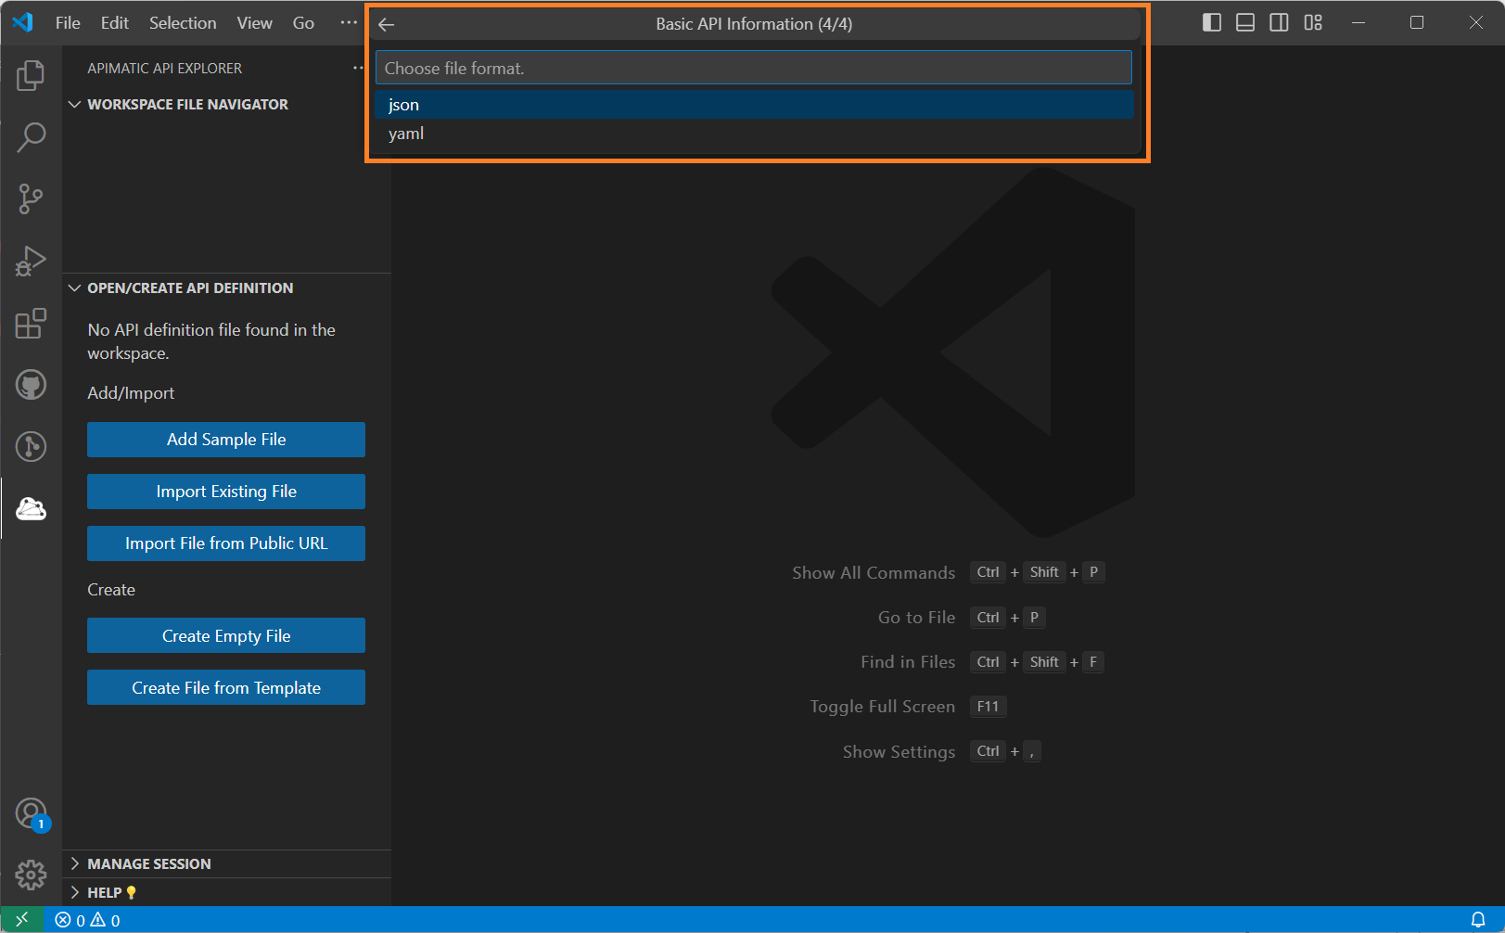The height and width of the screenshot is (933, 1505).
Task: Expand the Help section
Action: (x=103, y=892)
